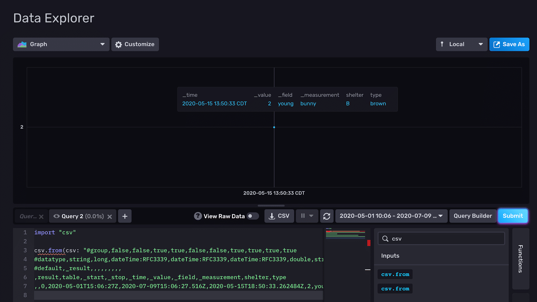Click the Data Explorer heading

[x=54, y=18]
